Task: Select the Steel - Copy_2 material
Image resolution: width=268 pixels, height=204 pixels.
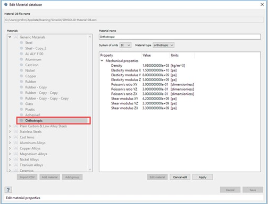Action: click(x=36, y=48)
